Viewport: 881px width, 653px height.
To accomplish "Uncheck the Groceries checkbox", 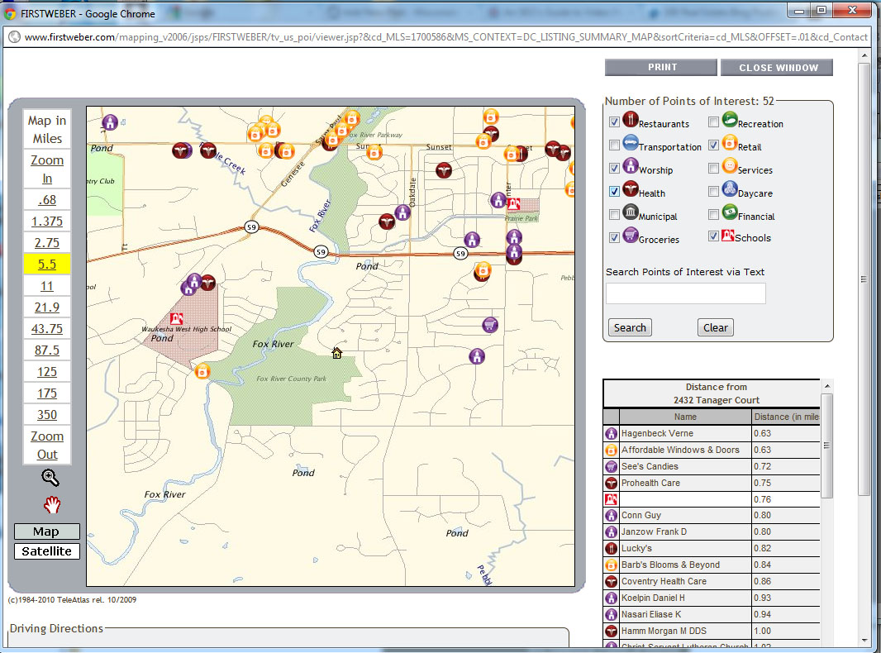I will tap(614, 238).
